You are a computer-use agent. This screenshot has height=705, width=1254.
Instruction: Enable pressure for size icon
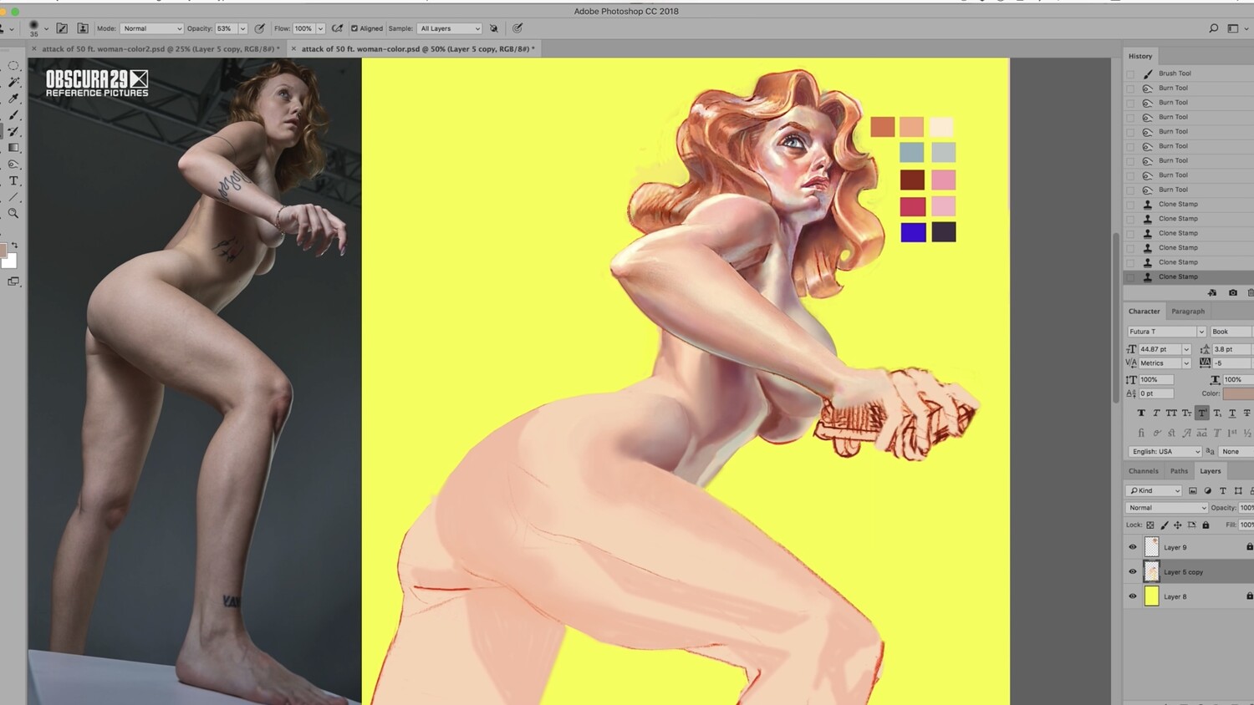click(517, 28)
